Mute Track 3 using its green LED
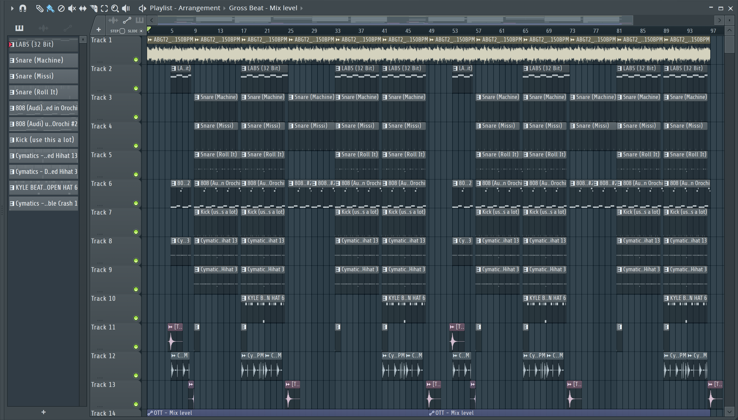 tap(136, 117)
